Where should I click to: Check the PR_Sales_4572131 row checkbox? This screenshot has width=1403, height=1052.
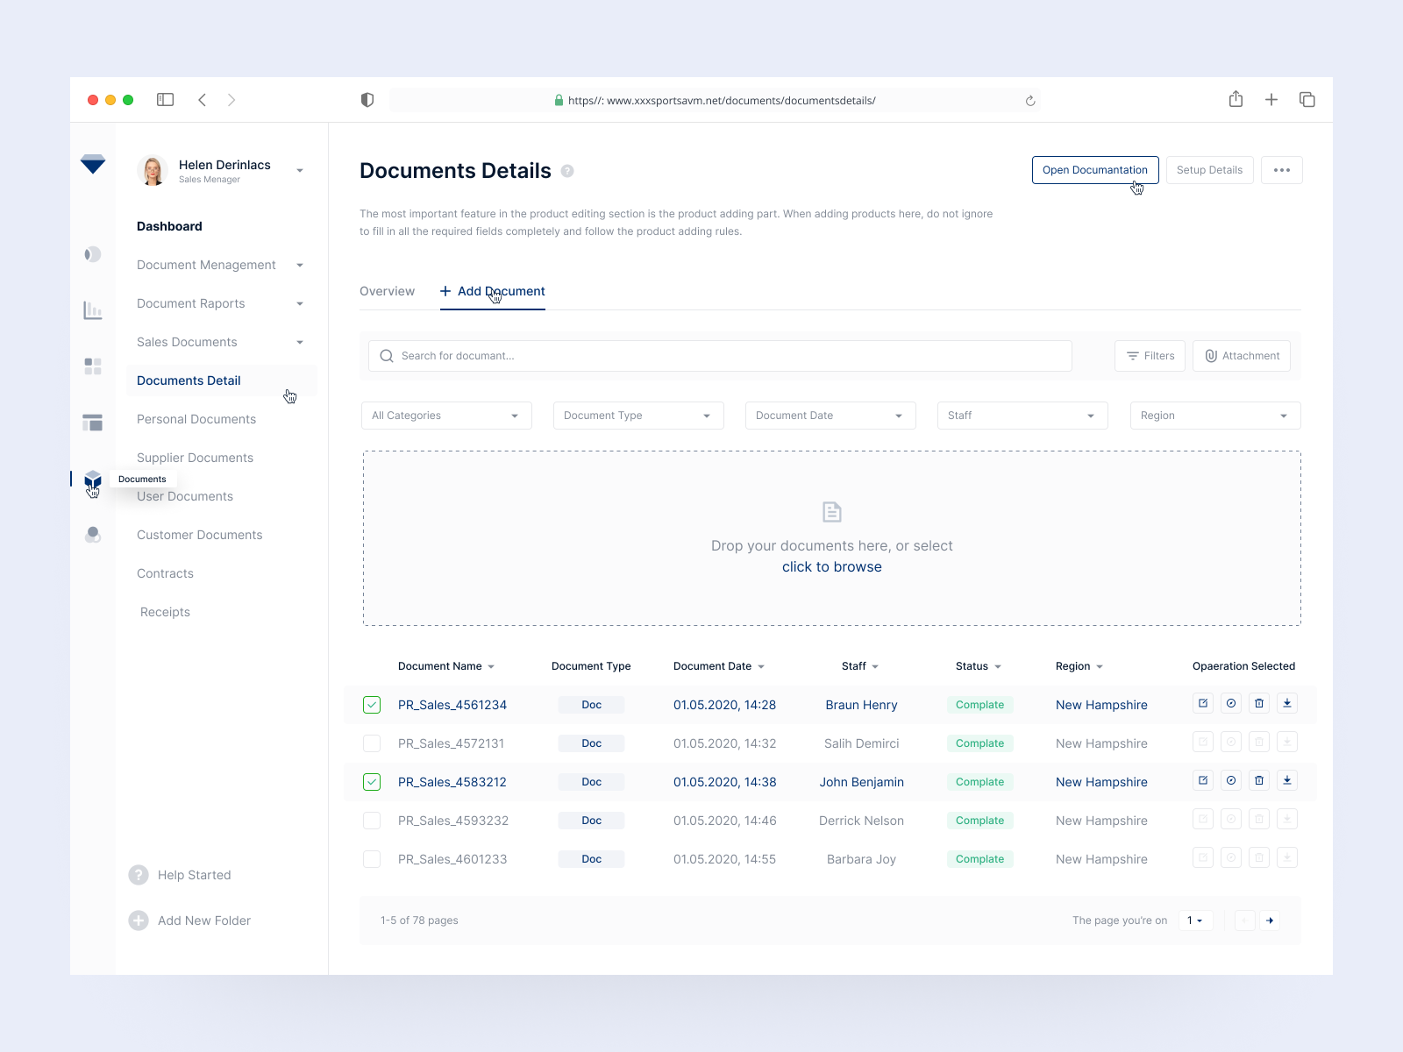click(371, 743)
